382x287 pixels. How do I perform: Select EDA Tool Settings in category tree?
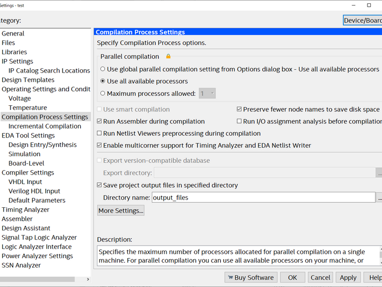(28, 135)
